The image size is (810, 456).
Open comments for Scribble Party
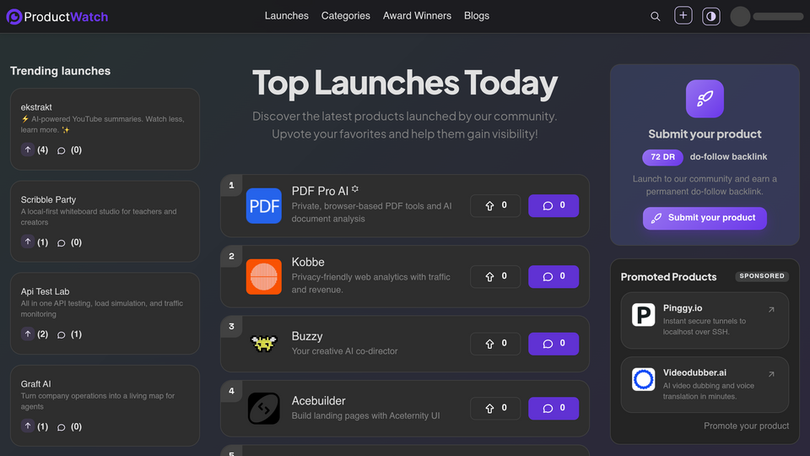click(61, 243)
